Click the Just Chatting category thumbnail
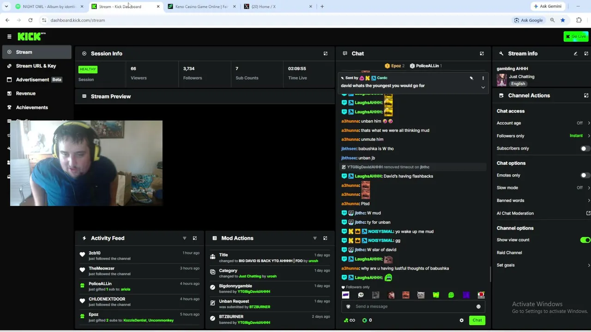591x332 pixels. pyautogui.click(x=501, y=80)
